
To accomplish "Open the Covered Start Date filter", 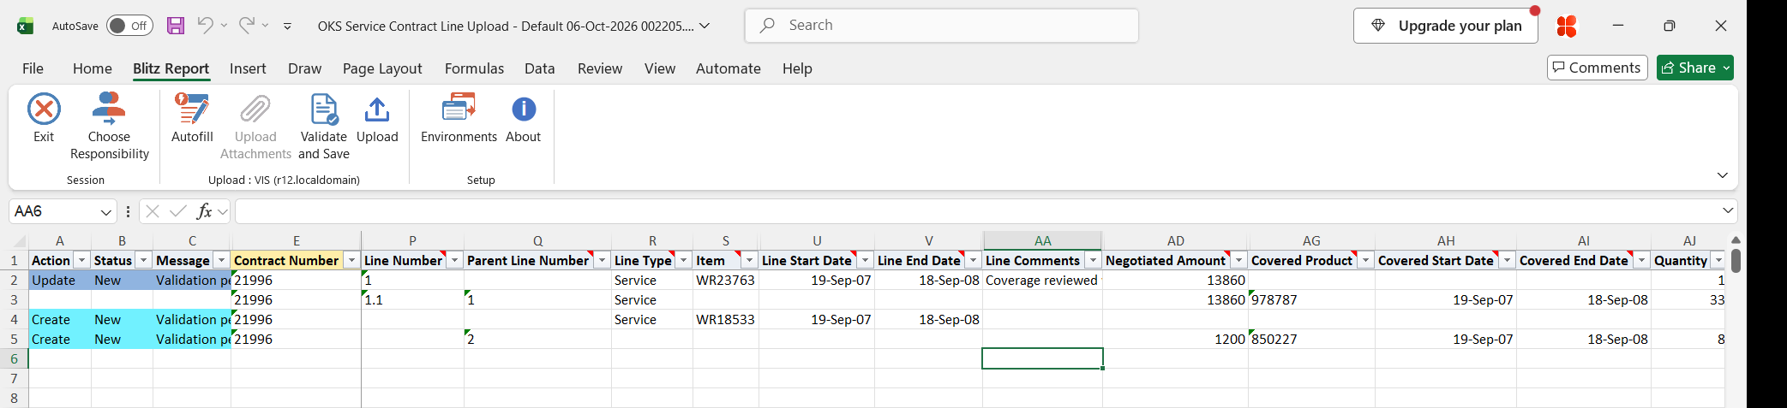I will pos(1508,260).
